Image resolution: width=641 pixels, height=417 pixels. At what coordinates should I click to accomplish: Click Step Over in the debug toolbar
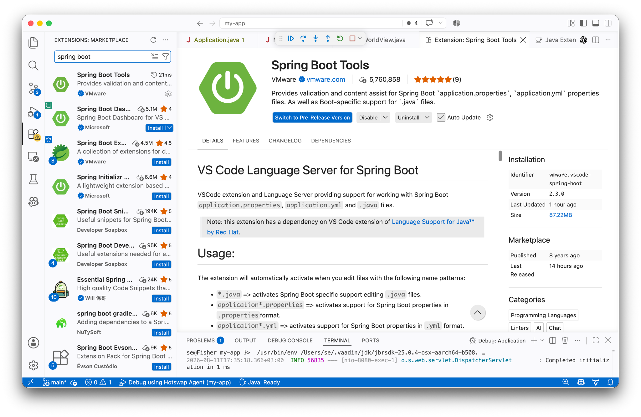coord(303,39)
